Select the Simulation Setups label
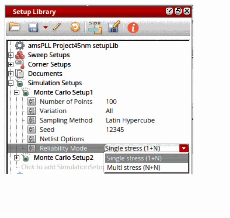The image size is (230, 218). [x=55, y=83]
